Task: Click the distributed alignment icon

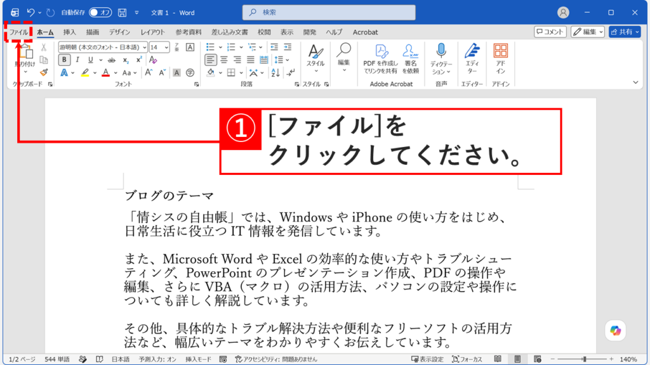Action: [x=263, y=60]
